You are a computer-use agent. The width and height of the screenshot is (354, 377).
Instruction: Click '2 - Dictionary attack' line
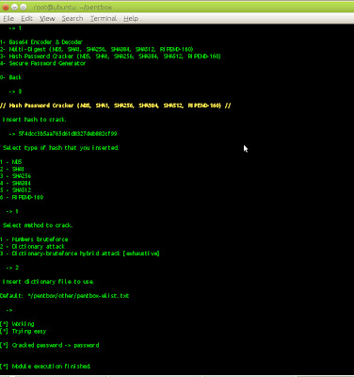[32, 247]
